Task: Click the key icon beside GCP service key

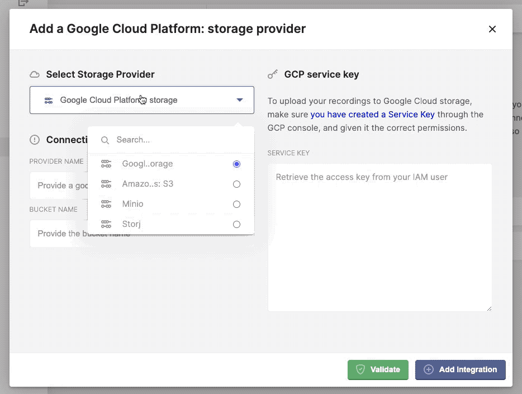Action: 273,73
